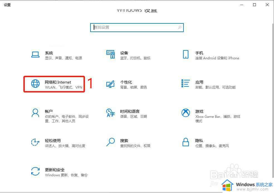This screenshot has width=274, height=193.
Task: Maximize the 设置 window
Action: coord(255,5)
